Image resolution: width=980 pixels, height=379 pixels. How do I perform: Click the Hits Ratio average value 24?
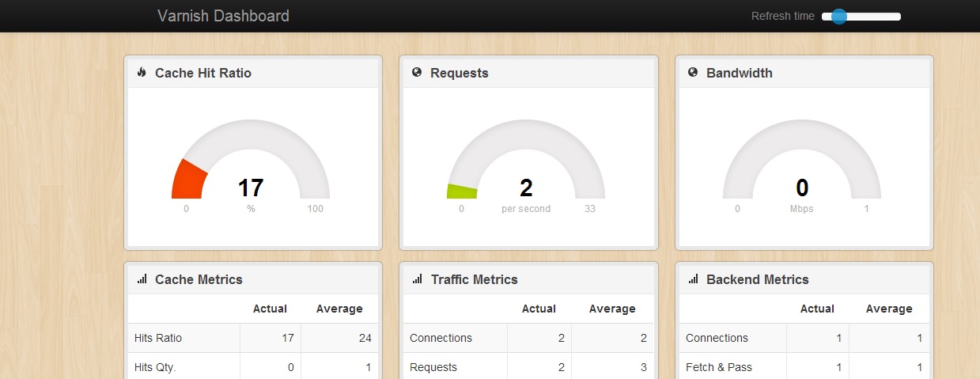coord(365,338)
